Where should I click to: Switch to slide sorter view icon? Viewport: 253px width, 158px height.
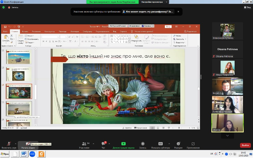[158, 128]
